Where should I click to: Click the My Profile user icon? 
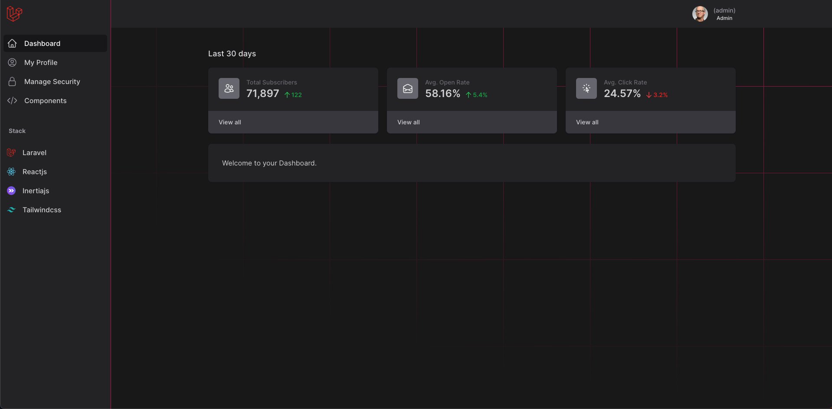(12, 62)
